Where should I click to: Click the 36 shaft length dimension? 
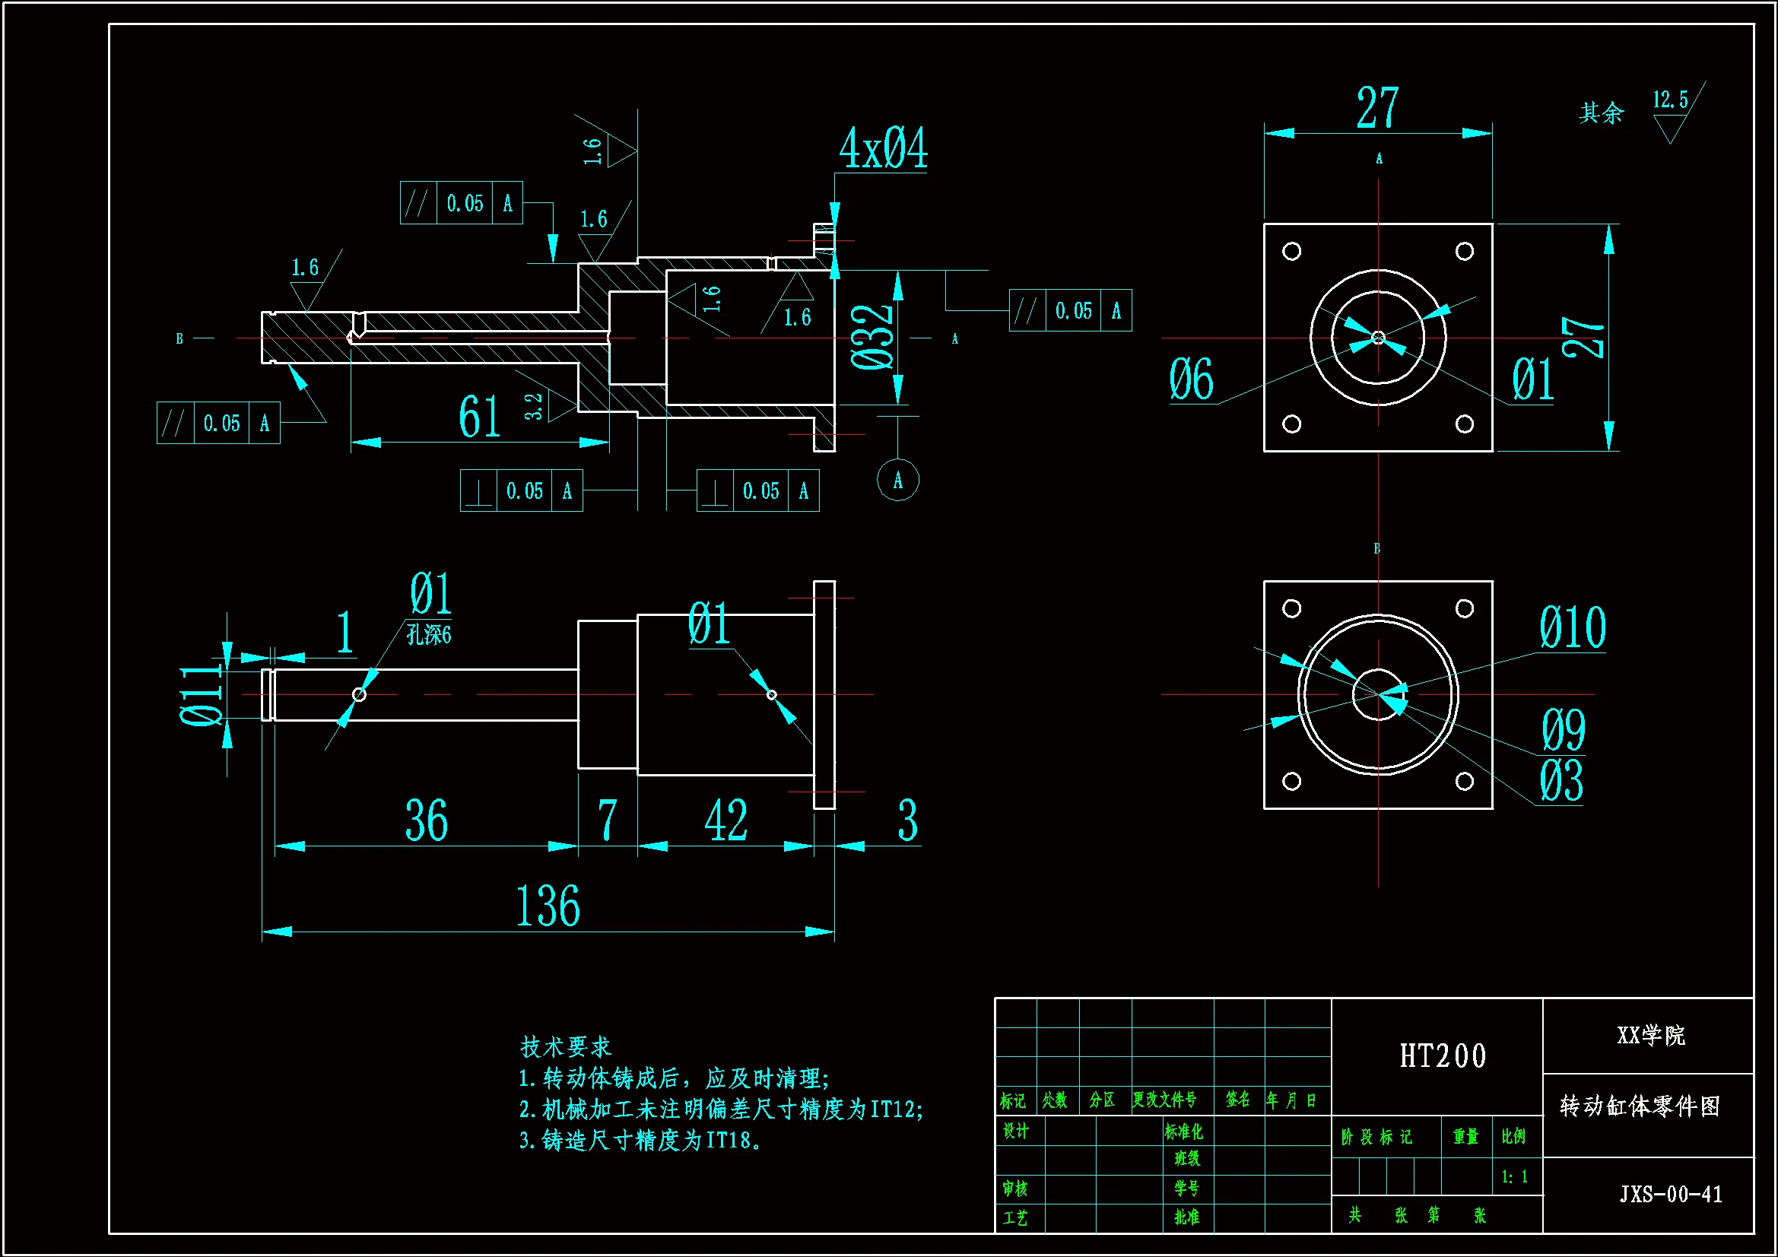pyautogui.click(x=427, y=821)
